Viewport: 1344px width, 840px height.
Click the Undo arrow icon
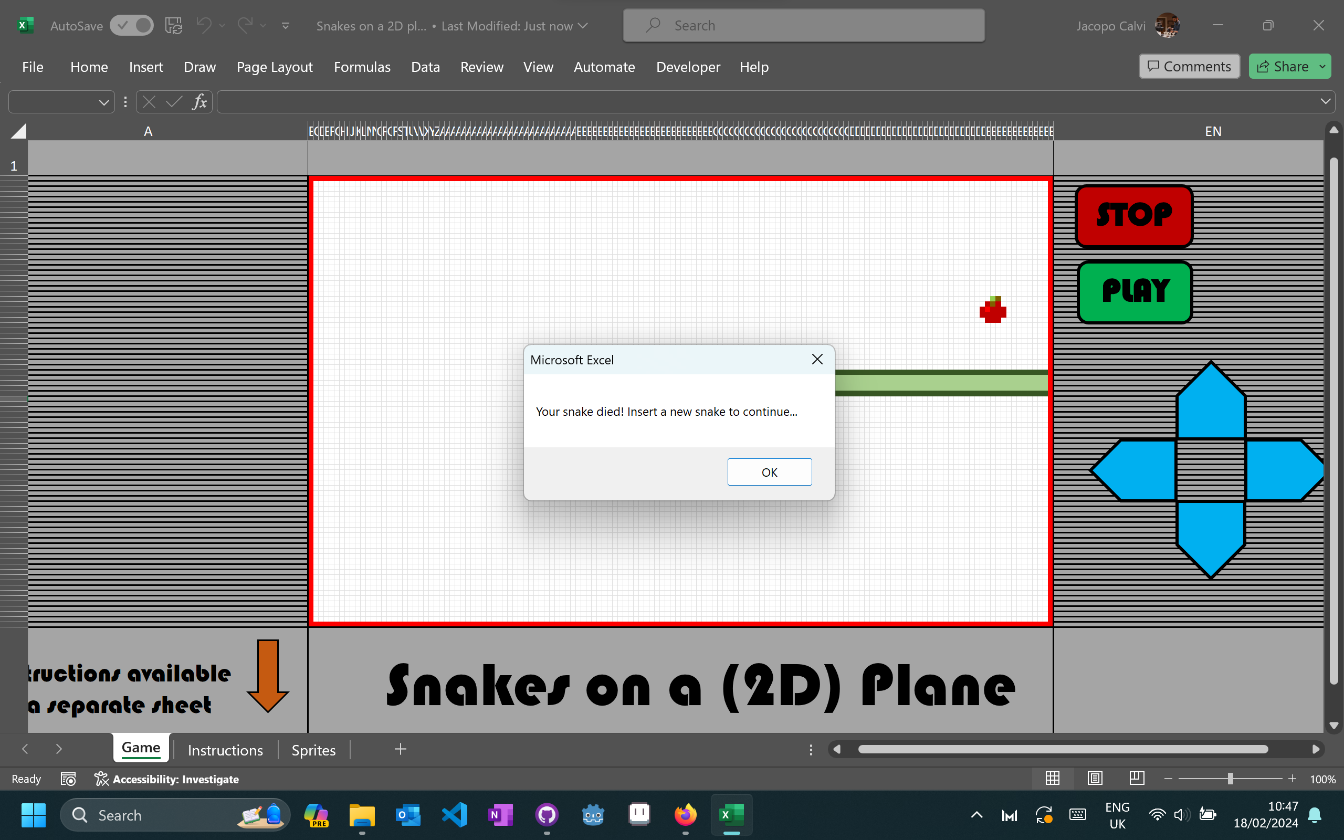204,26
